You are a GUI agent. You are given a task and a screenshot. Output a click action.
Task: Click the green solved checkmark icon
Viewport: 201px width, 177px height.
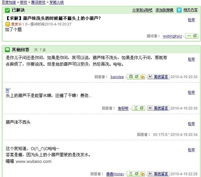(x=7, y=10)
